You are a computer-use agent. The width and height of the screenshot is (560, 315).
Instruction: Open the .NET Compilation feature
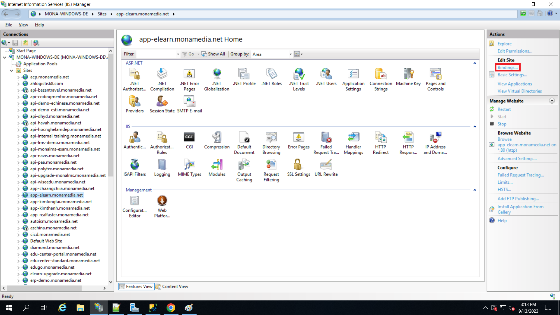point(162,79)
